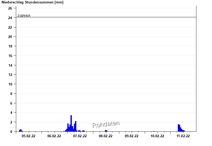Select the 07.02.22 date label
212x146 pixels.
coord(80,136)
